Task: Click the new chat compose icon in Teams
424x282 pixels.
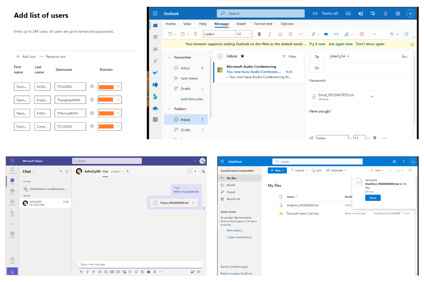Action: pyautogui.click(x=67, y=171)
